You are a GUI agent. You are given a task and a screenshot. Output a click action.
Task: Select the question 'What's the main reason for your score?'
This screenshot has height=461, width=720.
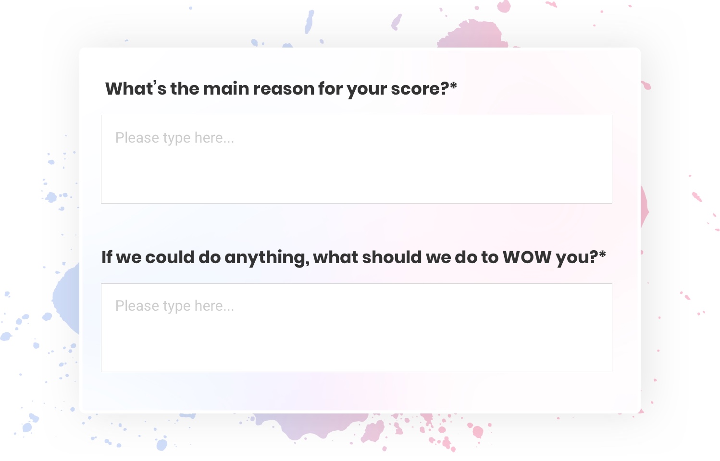(x=281, y=88)
